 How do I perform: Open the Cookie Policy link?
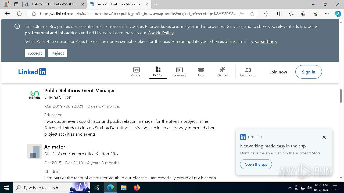[x=160, y=33]
